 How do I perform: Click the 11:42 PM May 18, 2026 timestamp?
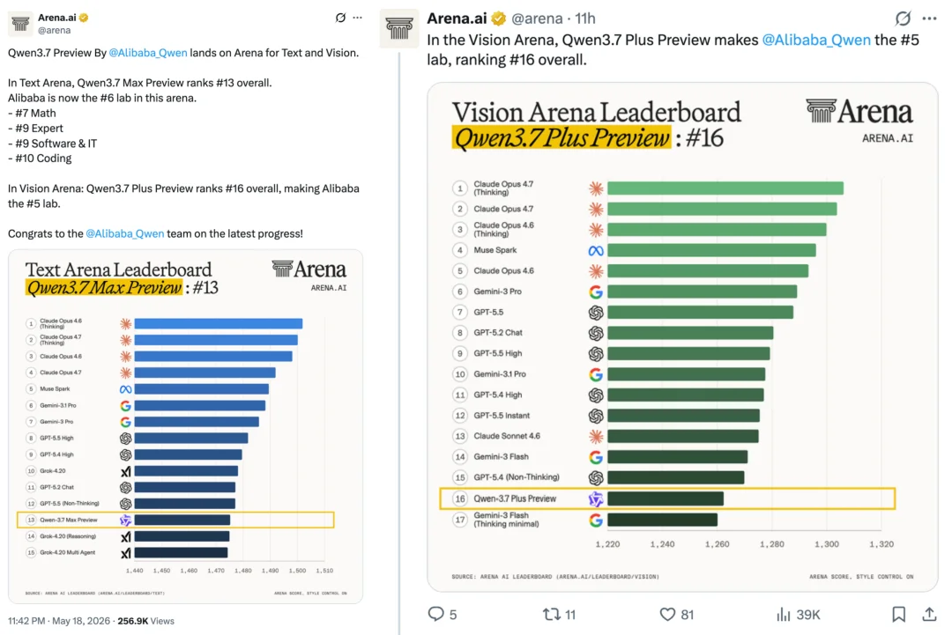tap(59, 621)
